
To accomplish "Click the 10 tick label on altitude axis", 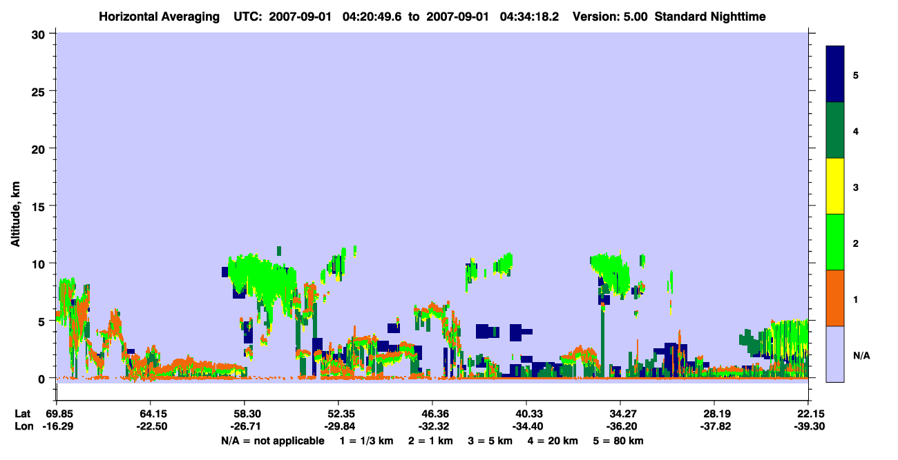I will pos(40,263).
